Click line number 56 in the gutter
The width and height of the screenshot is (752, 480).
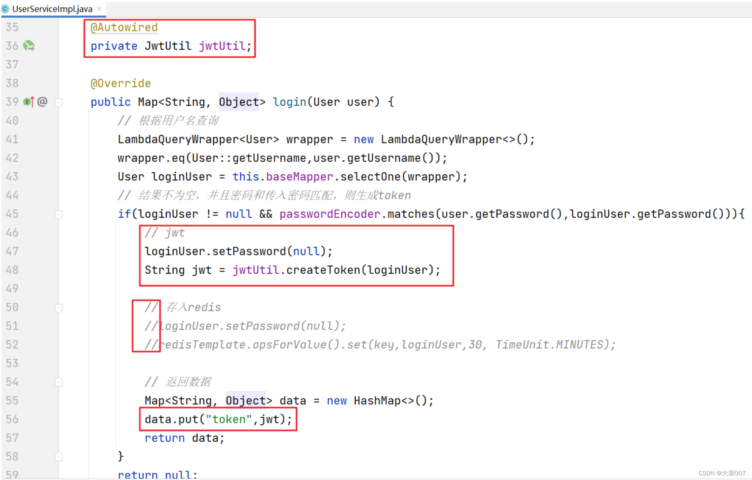pos(12,419)
